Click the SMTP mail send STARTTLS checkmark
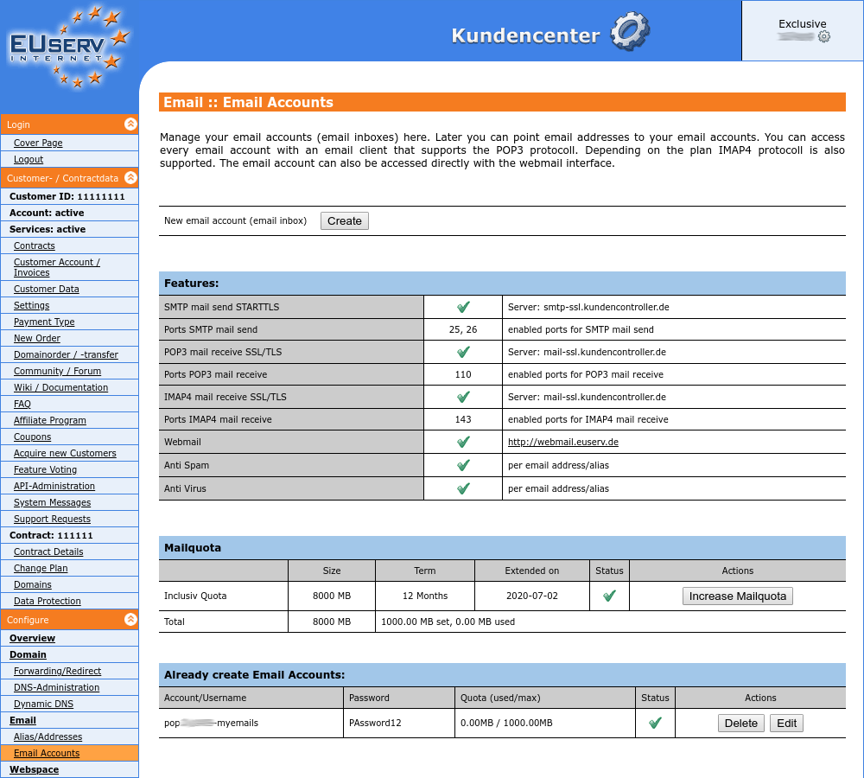This screenshot has width=864, height=778. tap(463, 307)
